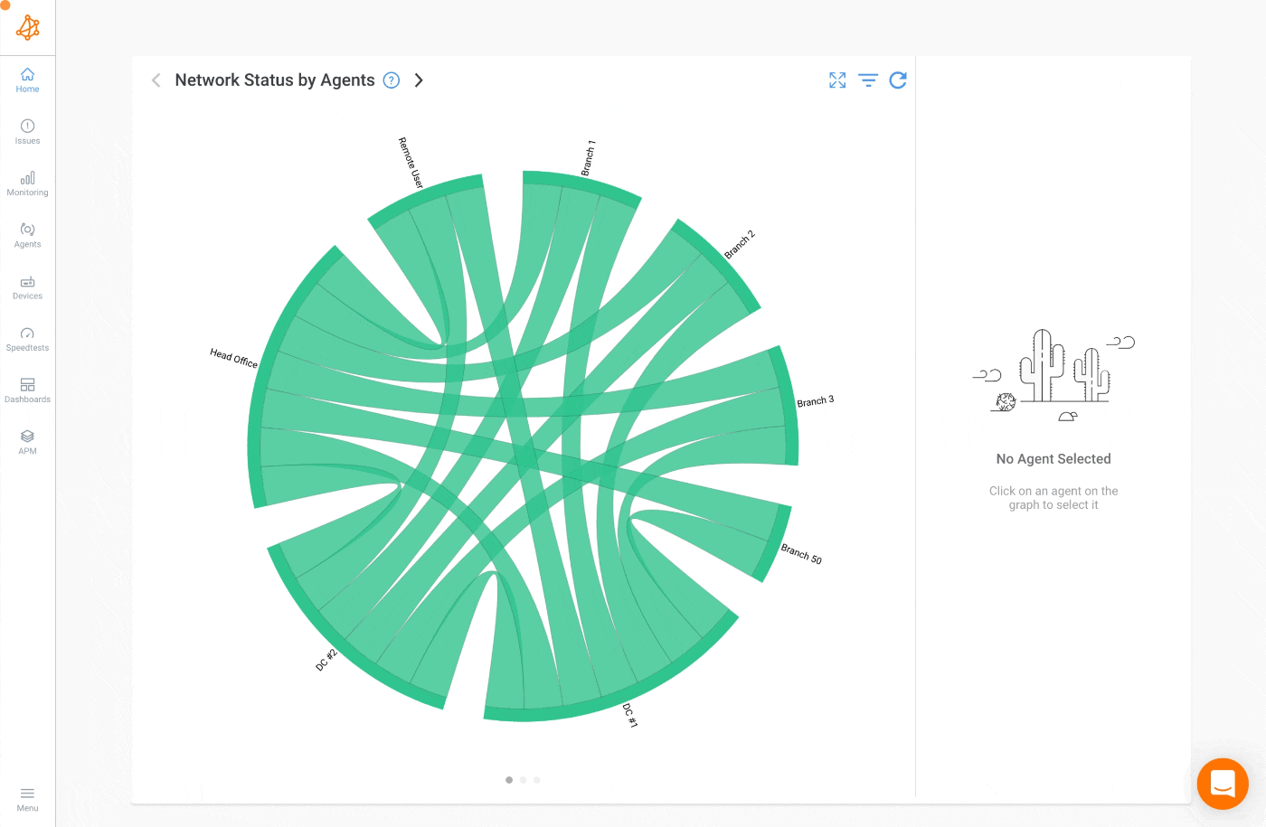Image resolution: width=1266 pixels, height=827 pixels.
Task: Open the app logo at the top left
Action: pyautogui.click(x=27, y=27)
